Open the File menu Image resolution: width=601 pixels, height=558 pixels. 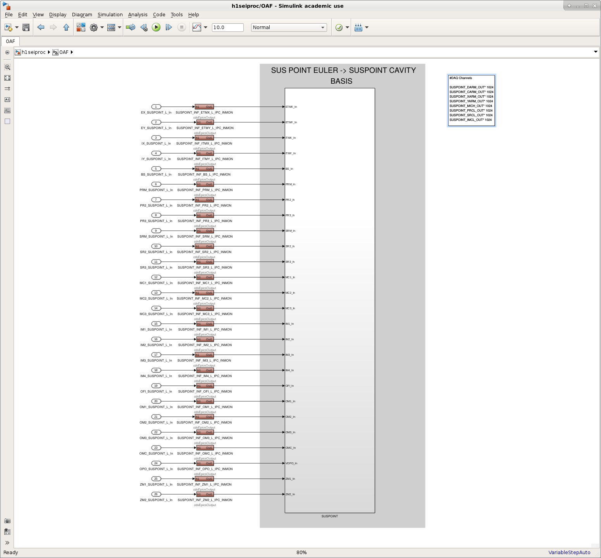(9, 15)
